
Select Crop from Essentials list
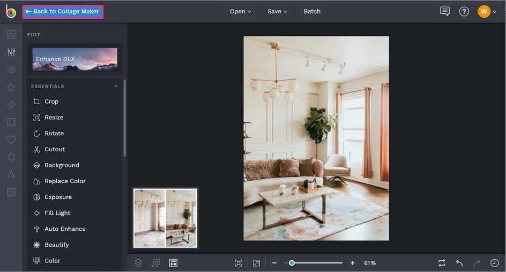[51, 102]
